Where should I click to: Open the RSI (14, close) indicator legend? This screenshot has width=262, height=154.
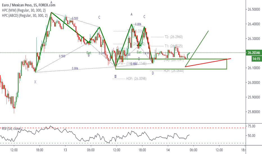pos(11,129)
